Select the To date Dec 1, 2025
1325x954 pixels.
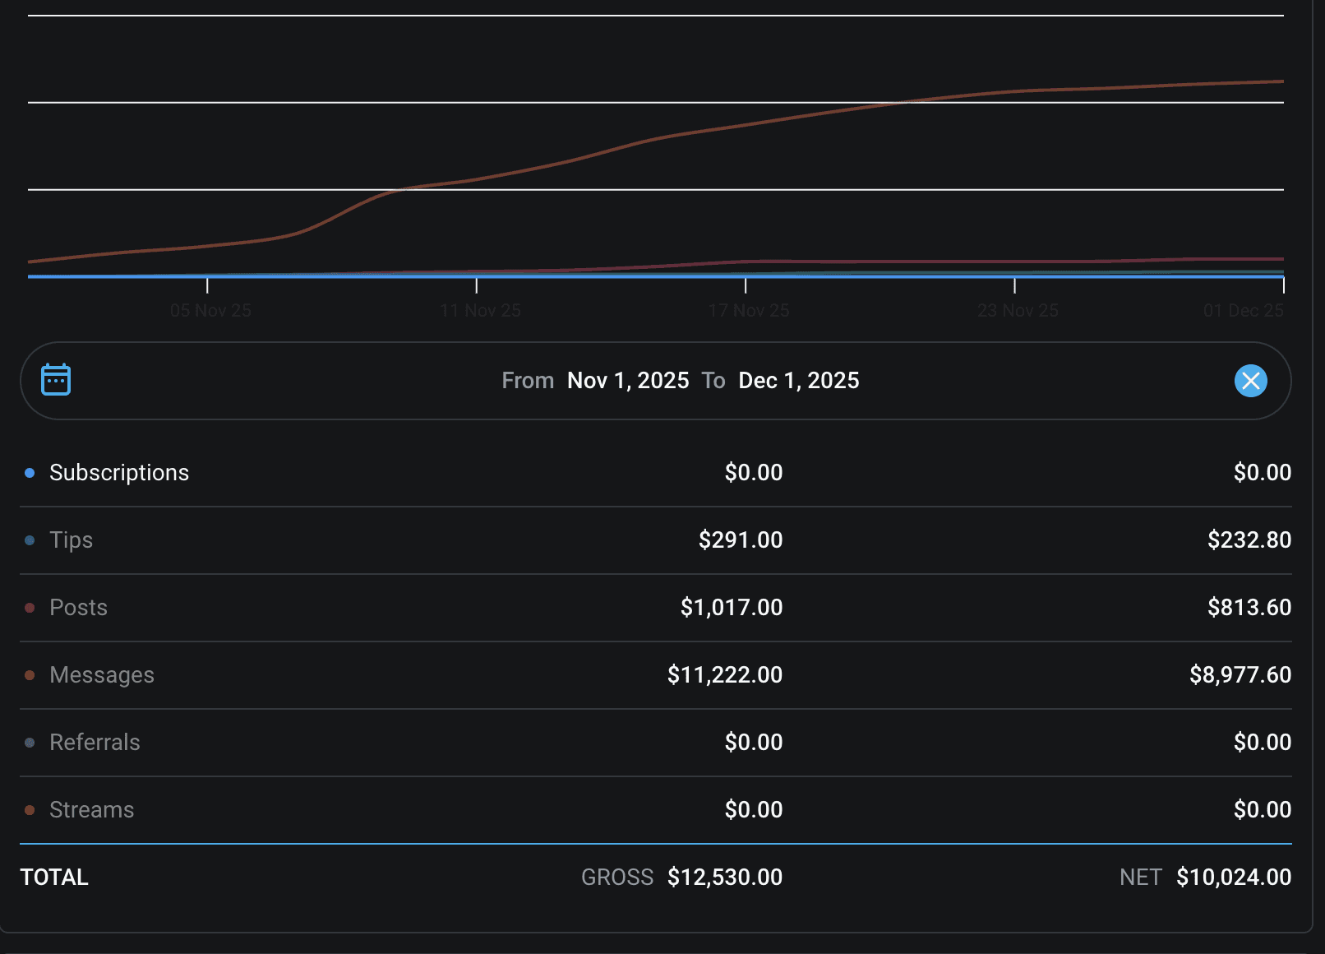[799, 381]
